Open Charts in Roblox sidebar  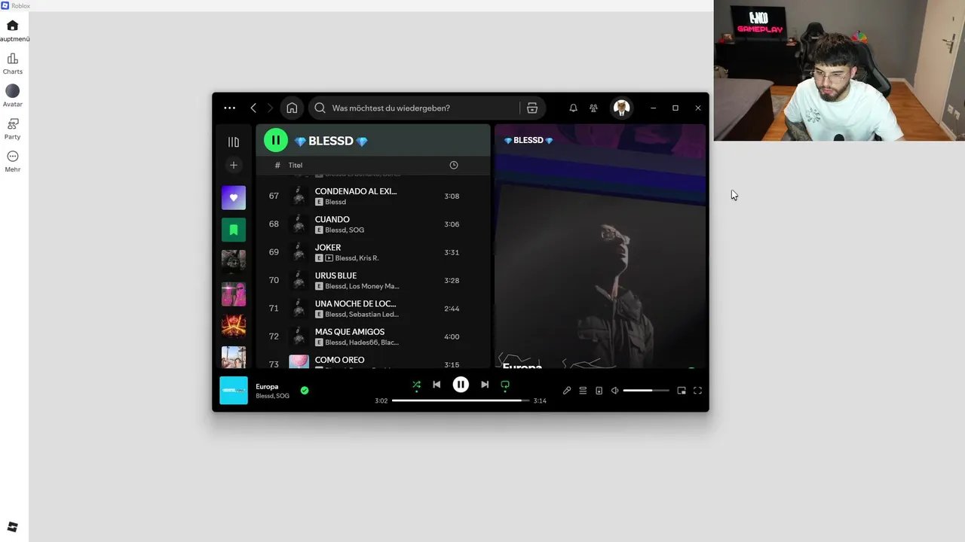click(x=12, y=59)
